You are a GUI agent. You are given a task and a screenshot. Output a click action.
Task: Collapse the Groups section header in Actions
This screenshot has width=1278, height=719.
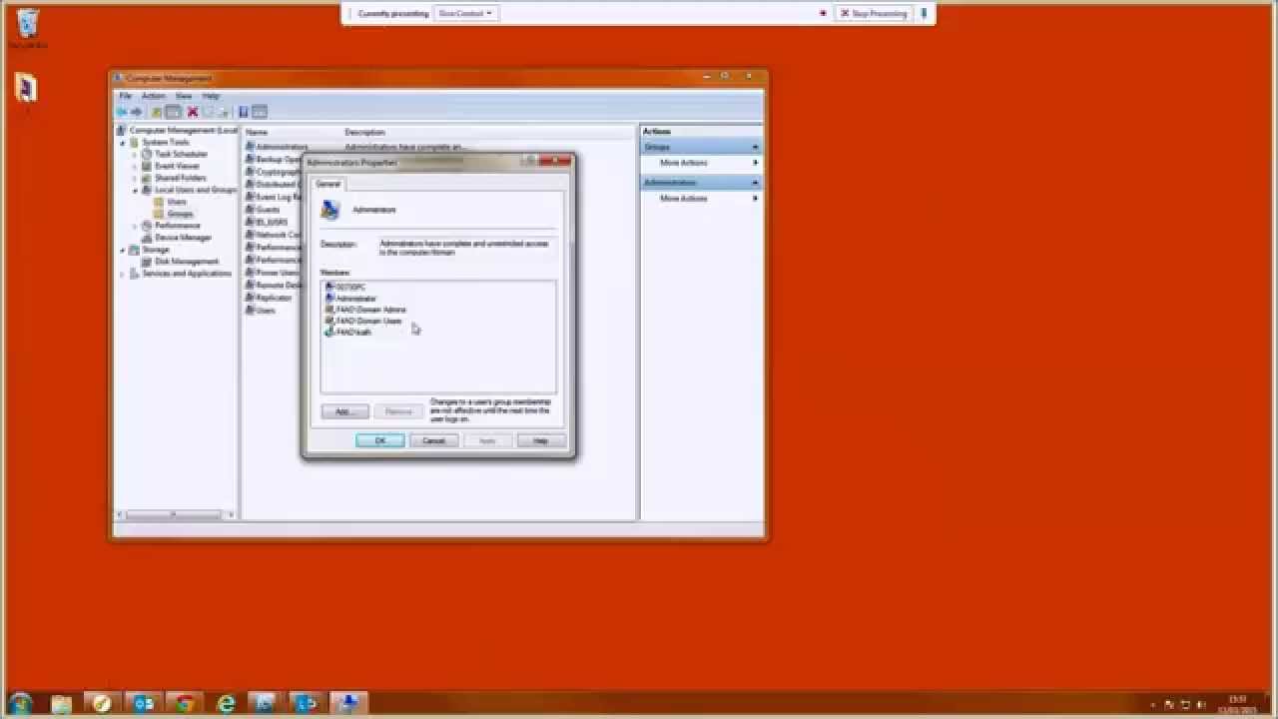pyautogui.click(x=755, y=147)
